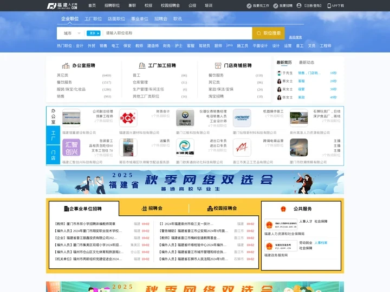Image resolution: width=390 pixels, height=292 pixels.
Task: Switch to 招聘会 search tab
Action: pyautogui.click(x=161, y=19)
